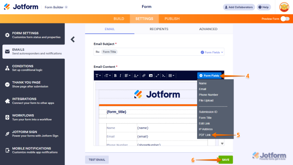The image size is (293, 165).
Task: Toggle italic formatting
Action: click(121, 76)
